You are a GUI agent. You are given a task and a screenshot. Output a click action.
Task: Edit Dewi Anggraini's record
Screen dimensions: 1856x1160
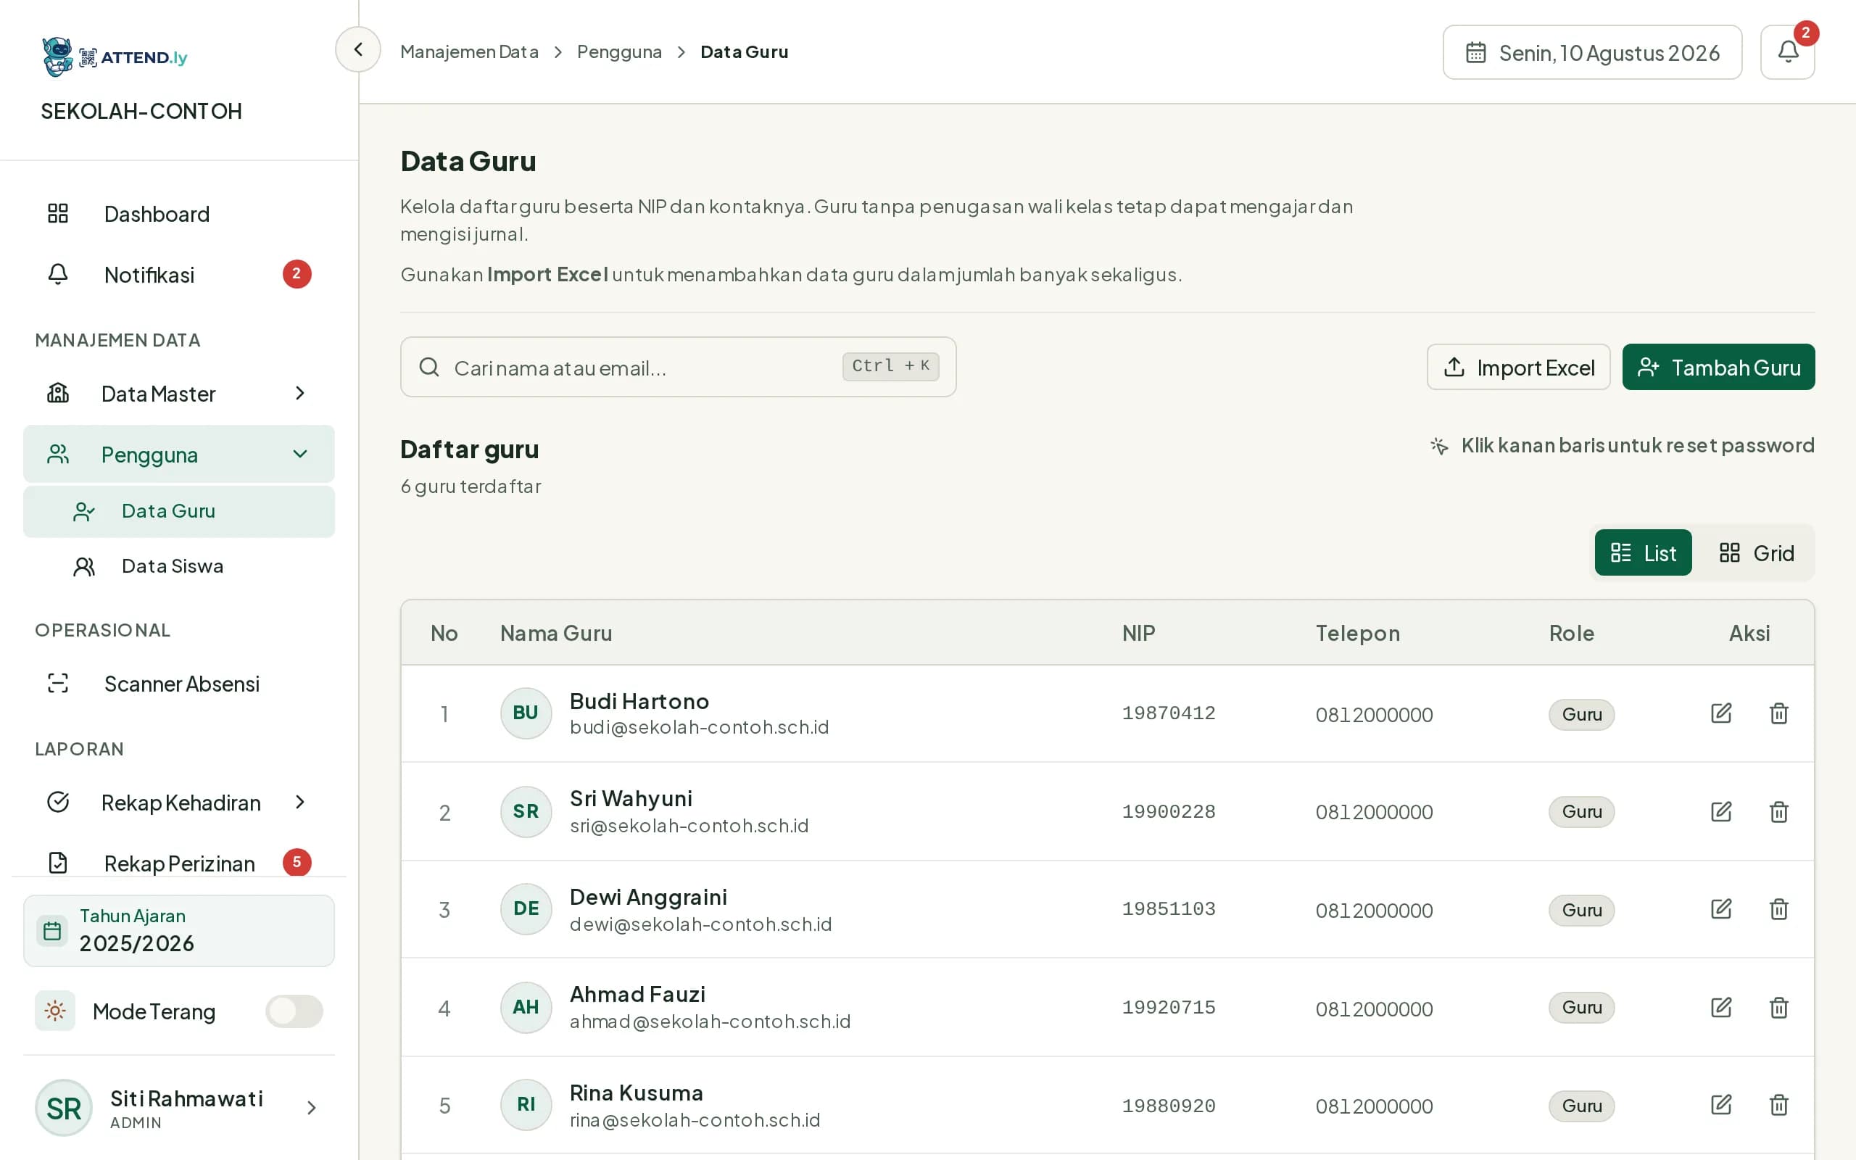coord(1721,909)
